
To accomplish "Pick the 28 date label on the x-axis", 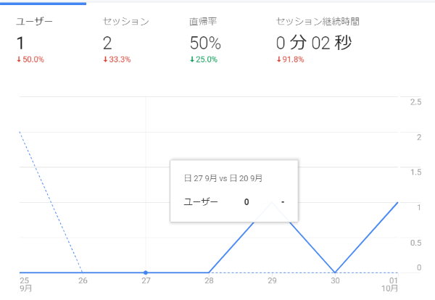I will 209,280.
